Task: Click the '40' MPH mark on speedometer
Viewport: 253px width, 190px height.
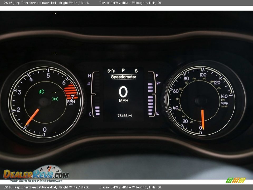Action: click(176, 108)
